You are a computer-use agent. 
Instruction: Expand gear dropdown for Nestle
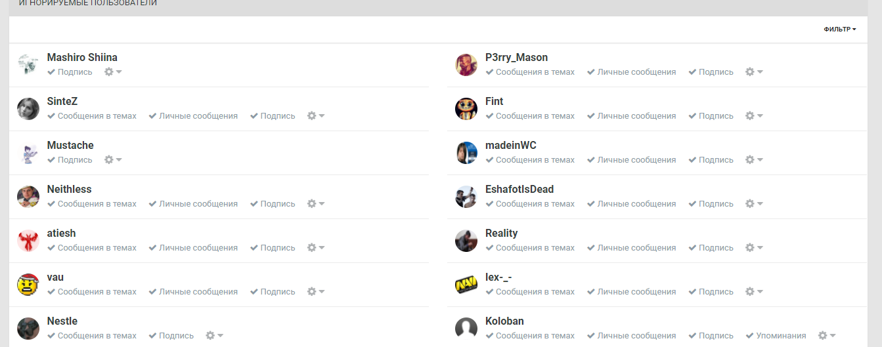pos(214,336)
